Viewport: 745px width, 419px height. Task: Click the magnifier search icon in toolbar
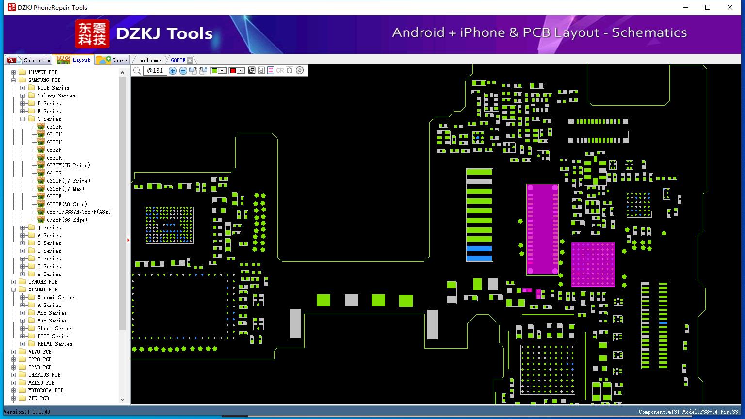click(x=137, y=71)
